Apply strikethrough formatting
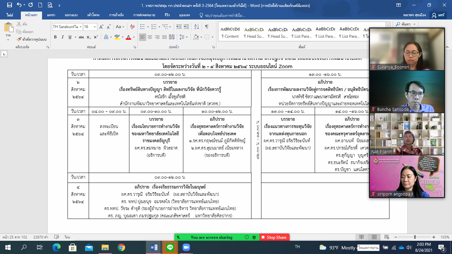452x254 pixels. [81, 37]
